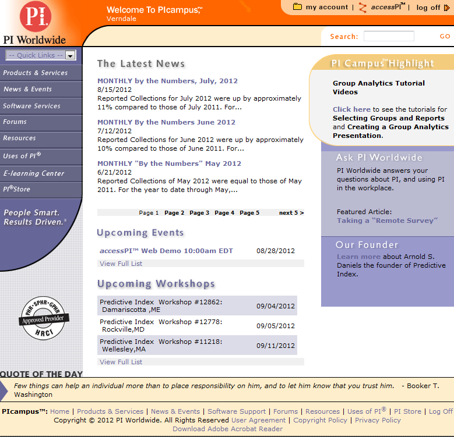The width and height of the screenshot is (454, 437).
Task: Open User Agreement link
Action: click(259, 420)
